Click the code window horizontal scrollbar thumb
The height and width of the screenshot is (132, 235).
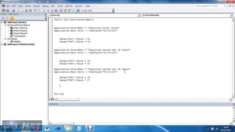click(x=68, y=99)
